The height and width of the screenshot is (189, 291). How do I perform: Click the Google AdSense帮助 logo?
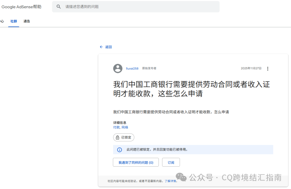pyautogui.click(x=21, y=7)
